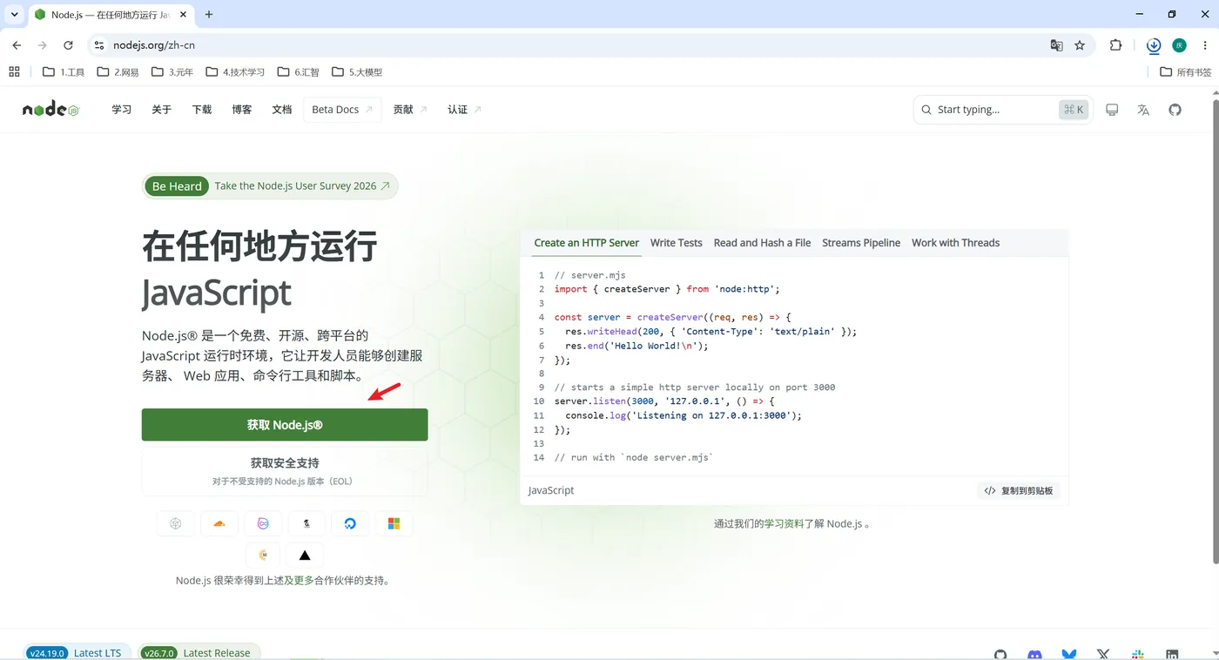Switch to the Work with Threads tab
This screenshot has height=660, width=1219.
click(955, 243)
